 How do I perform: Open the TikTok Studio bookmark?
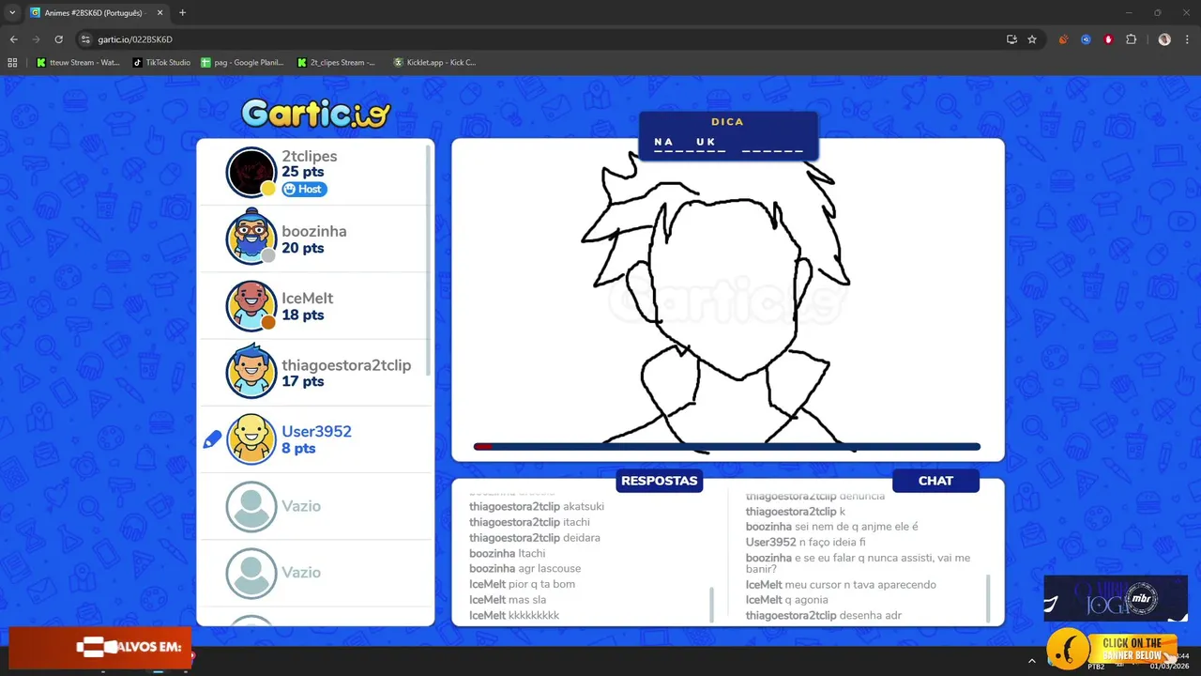[x=162, y=63]
